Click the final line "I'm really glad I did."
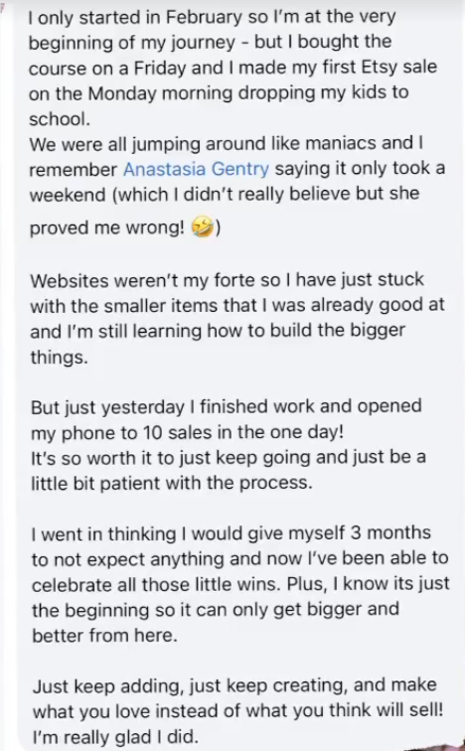The height and width of the screenshot is (751, 465). coord(115,737)
